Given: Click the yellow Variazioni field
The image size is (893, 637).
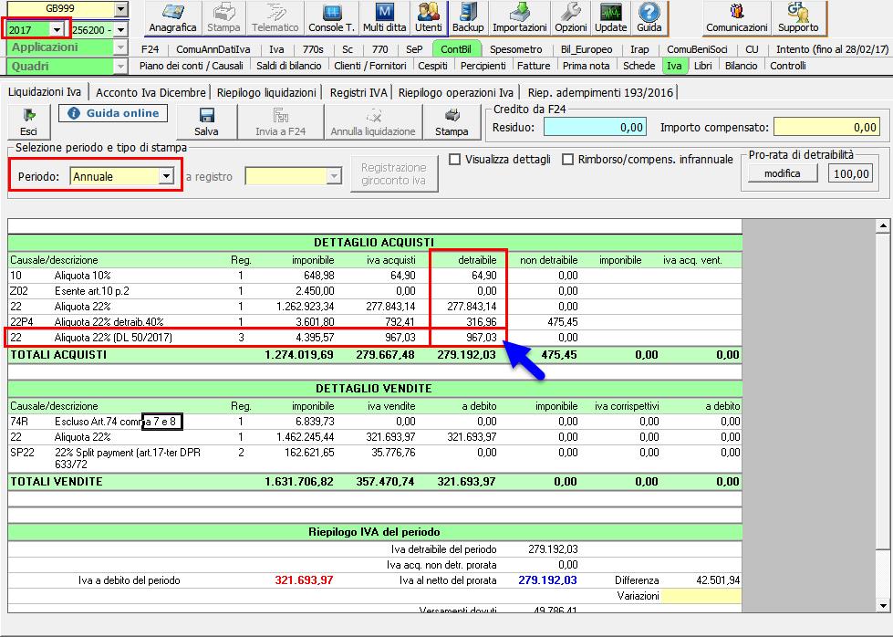Looking at the screenshot, I should tap(701, 596).
